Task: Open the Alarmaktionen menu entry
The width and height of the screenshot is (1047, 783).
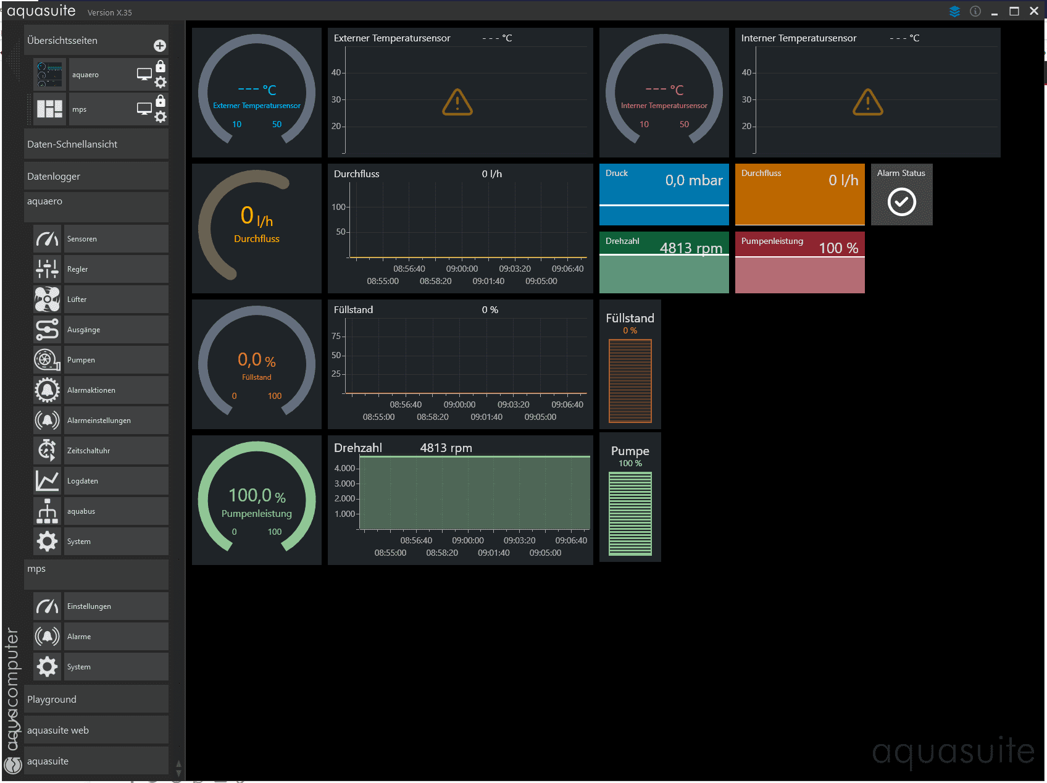Action: click(116, 390)
